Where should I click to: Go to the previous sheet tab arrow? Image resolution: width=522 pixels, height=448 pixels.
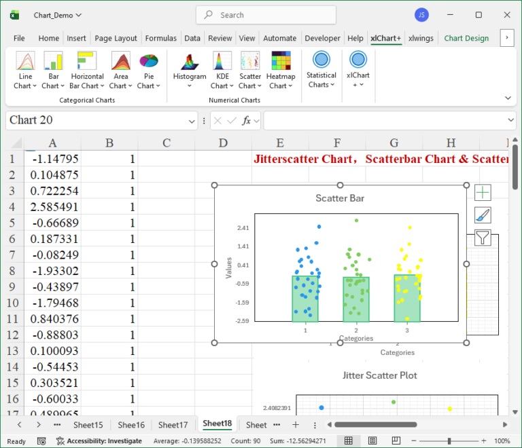[19, 424]
